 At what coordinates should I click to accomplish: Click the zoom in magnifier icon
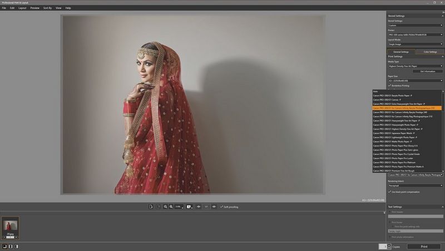tap(171, 206)
